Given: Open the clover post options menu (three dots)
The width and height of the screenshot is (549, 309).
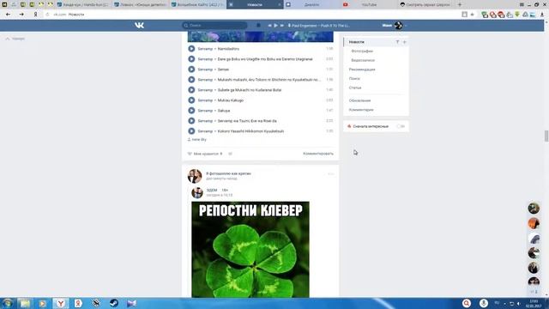Looking at the screenshot, I should point(331,174).
